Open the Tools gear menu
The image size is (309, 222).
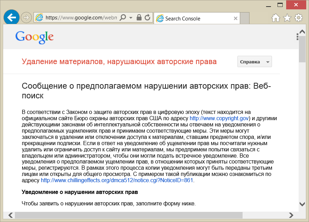[299, 18]
